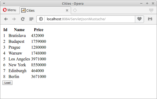157x99 pixels.
Task: Click the Name column header
Action: [19, 30]
